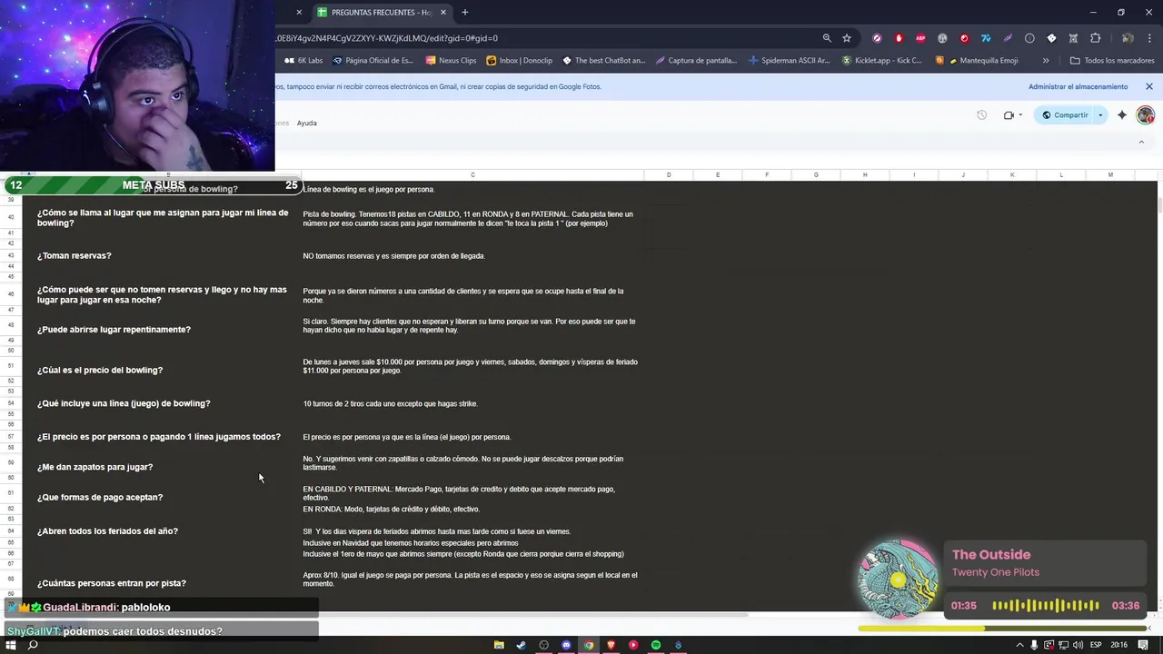Screen dimensions: 1163x654
Task: Open File Explorer from the taskbar
Action: tap(499, 645)
